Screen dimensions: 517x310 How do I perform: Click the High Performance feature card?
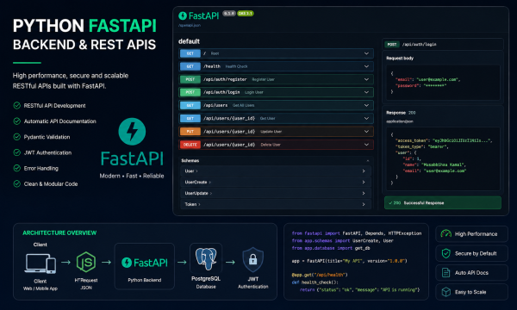click(471, 234)
